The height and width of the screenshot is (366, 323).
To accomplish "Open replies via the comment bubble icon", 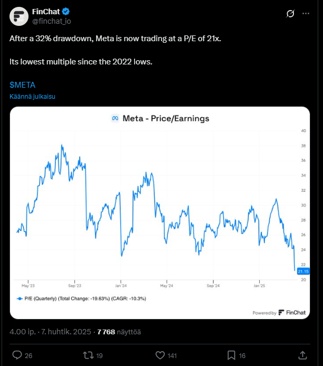I will click(17, 355).
